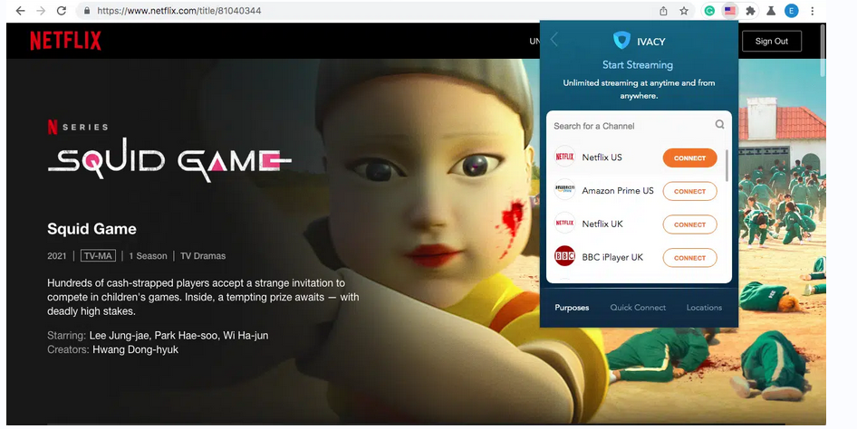Click the year '2021' text

(x=57, y=256)
